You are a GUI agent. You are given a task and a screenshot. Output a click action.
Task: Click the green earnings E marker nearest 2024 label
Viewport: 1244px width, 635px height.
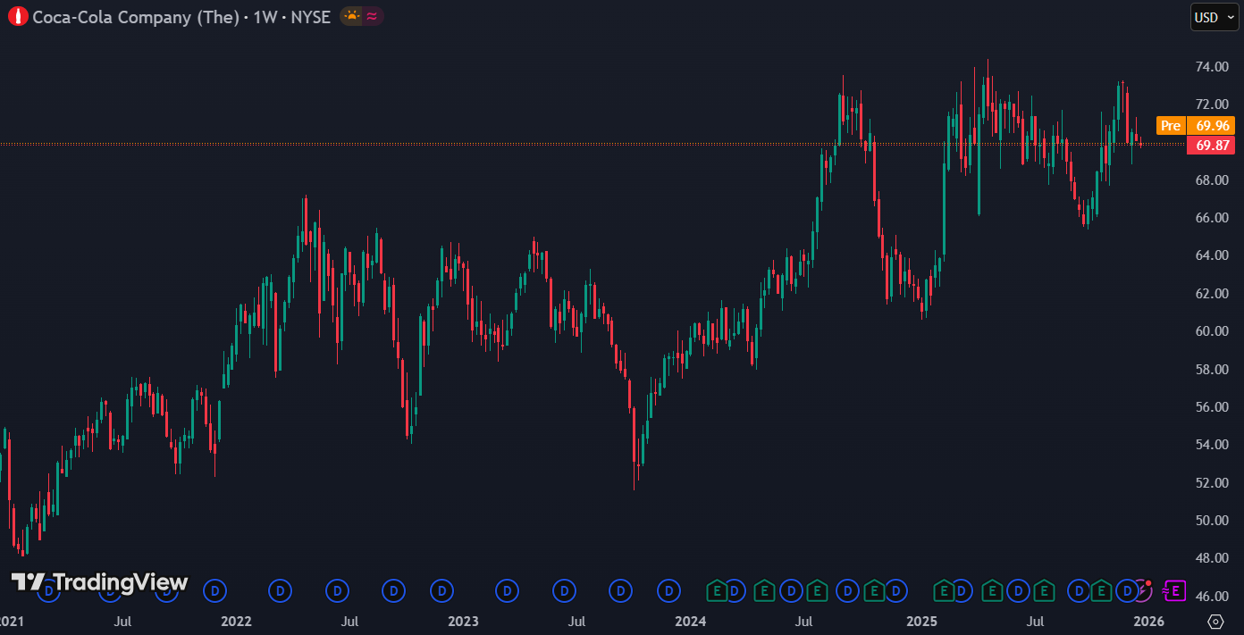717,590
